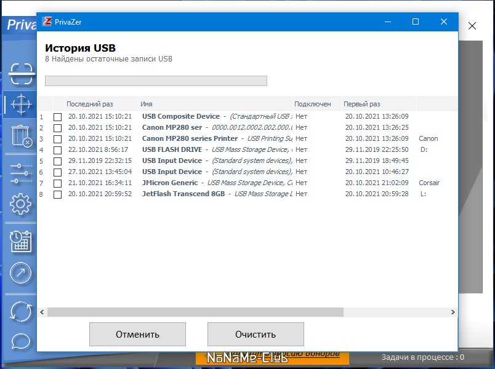
Task: Select the USB Composite Device name
Action: (x=181, y=116)
